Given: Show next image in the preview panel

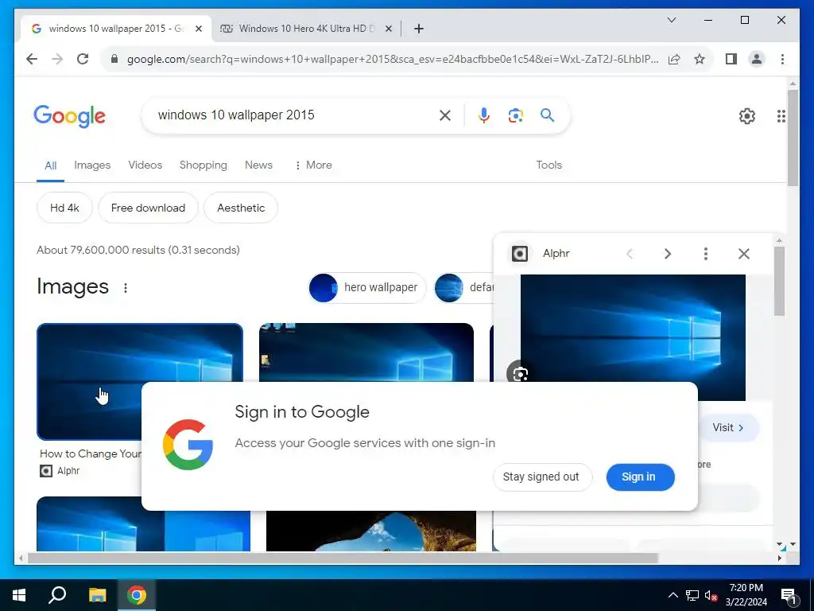Looking at the screenshot, I should pyautogui.click(x=668, y=254).
